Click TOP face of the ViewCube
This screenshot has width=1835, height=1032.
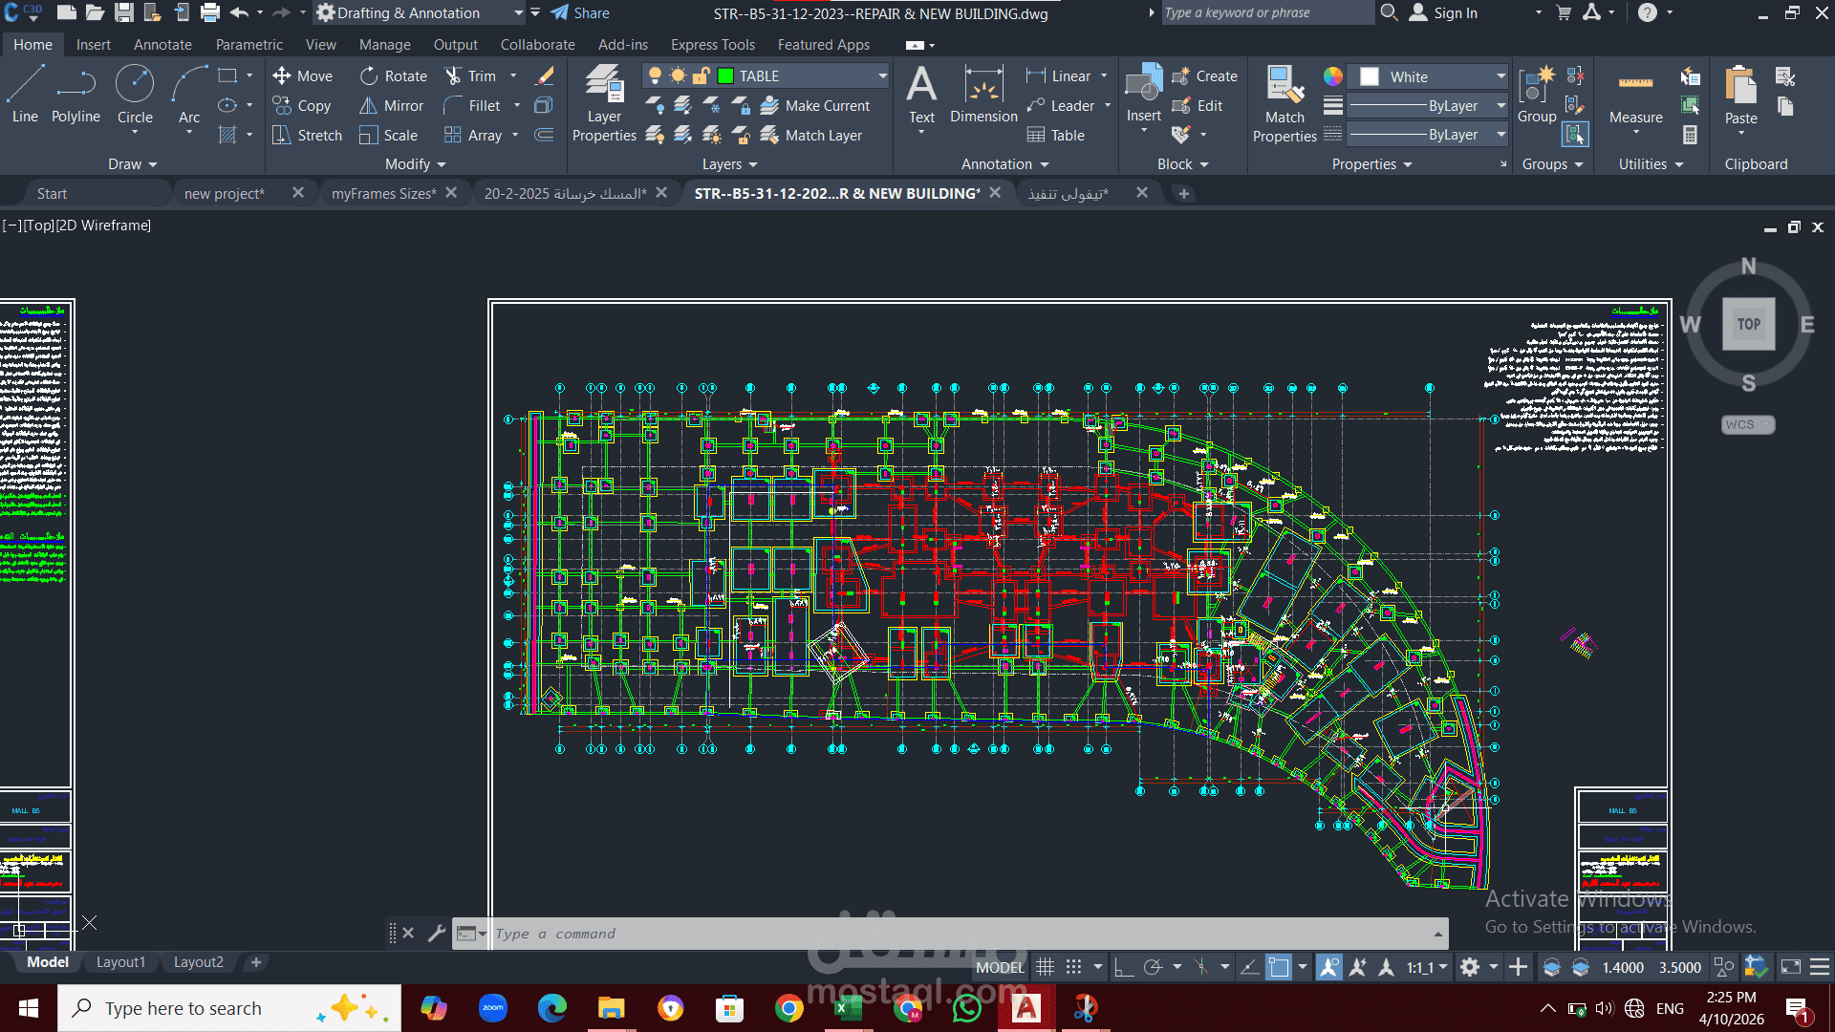pyautogui.click(x=1748, y=324)
